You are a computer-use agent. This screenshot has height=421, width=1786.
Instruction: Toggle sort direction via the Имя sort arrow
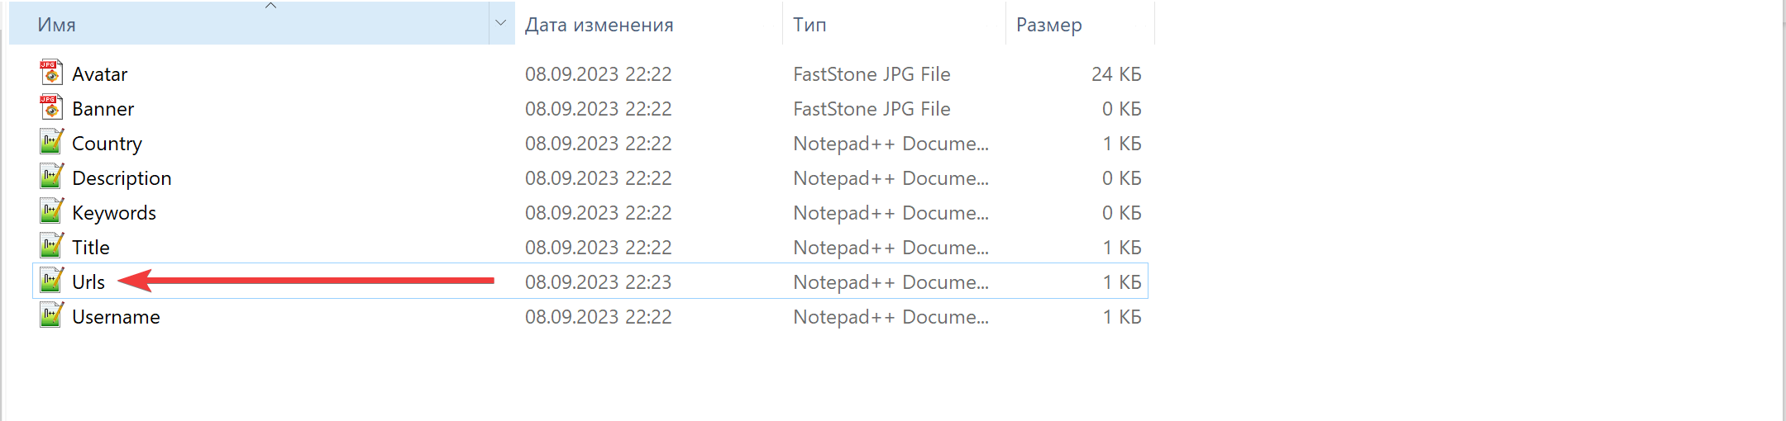coord(270,7)
